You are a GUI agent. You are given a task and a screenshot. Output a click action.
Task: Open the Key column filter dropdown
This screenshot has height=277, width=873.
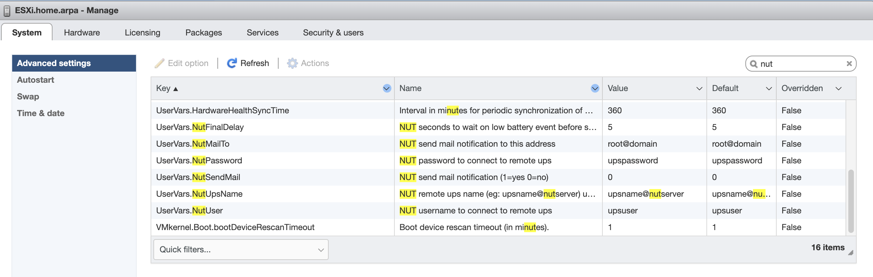pos(387,88)
